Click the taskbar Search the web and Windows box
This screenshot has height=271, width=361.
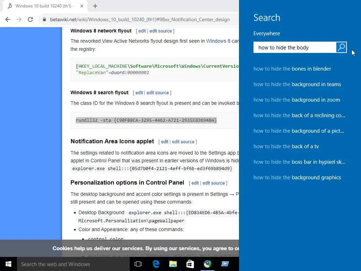[x=73, y=264]
